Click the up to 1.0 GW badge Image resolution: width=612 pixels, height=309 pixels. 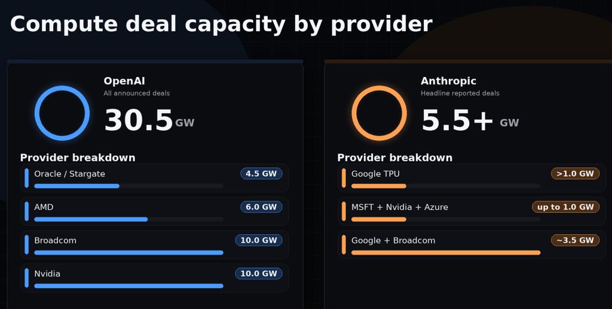tap(565, 207)
